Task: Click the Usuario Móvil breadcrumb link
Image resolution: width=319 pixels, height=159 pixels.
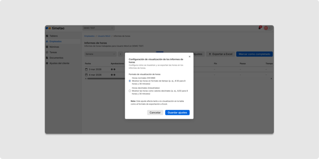Action: pyautogui.click(x=104, y=36)
